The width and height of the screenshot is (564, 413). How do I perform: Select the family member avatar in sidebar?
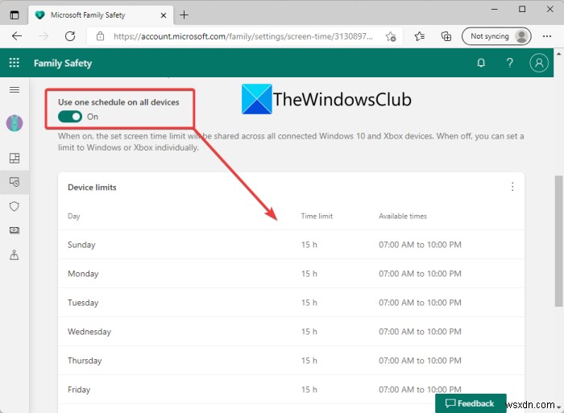(x=15, y=123)
